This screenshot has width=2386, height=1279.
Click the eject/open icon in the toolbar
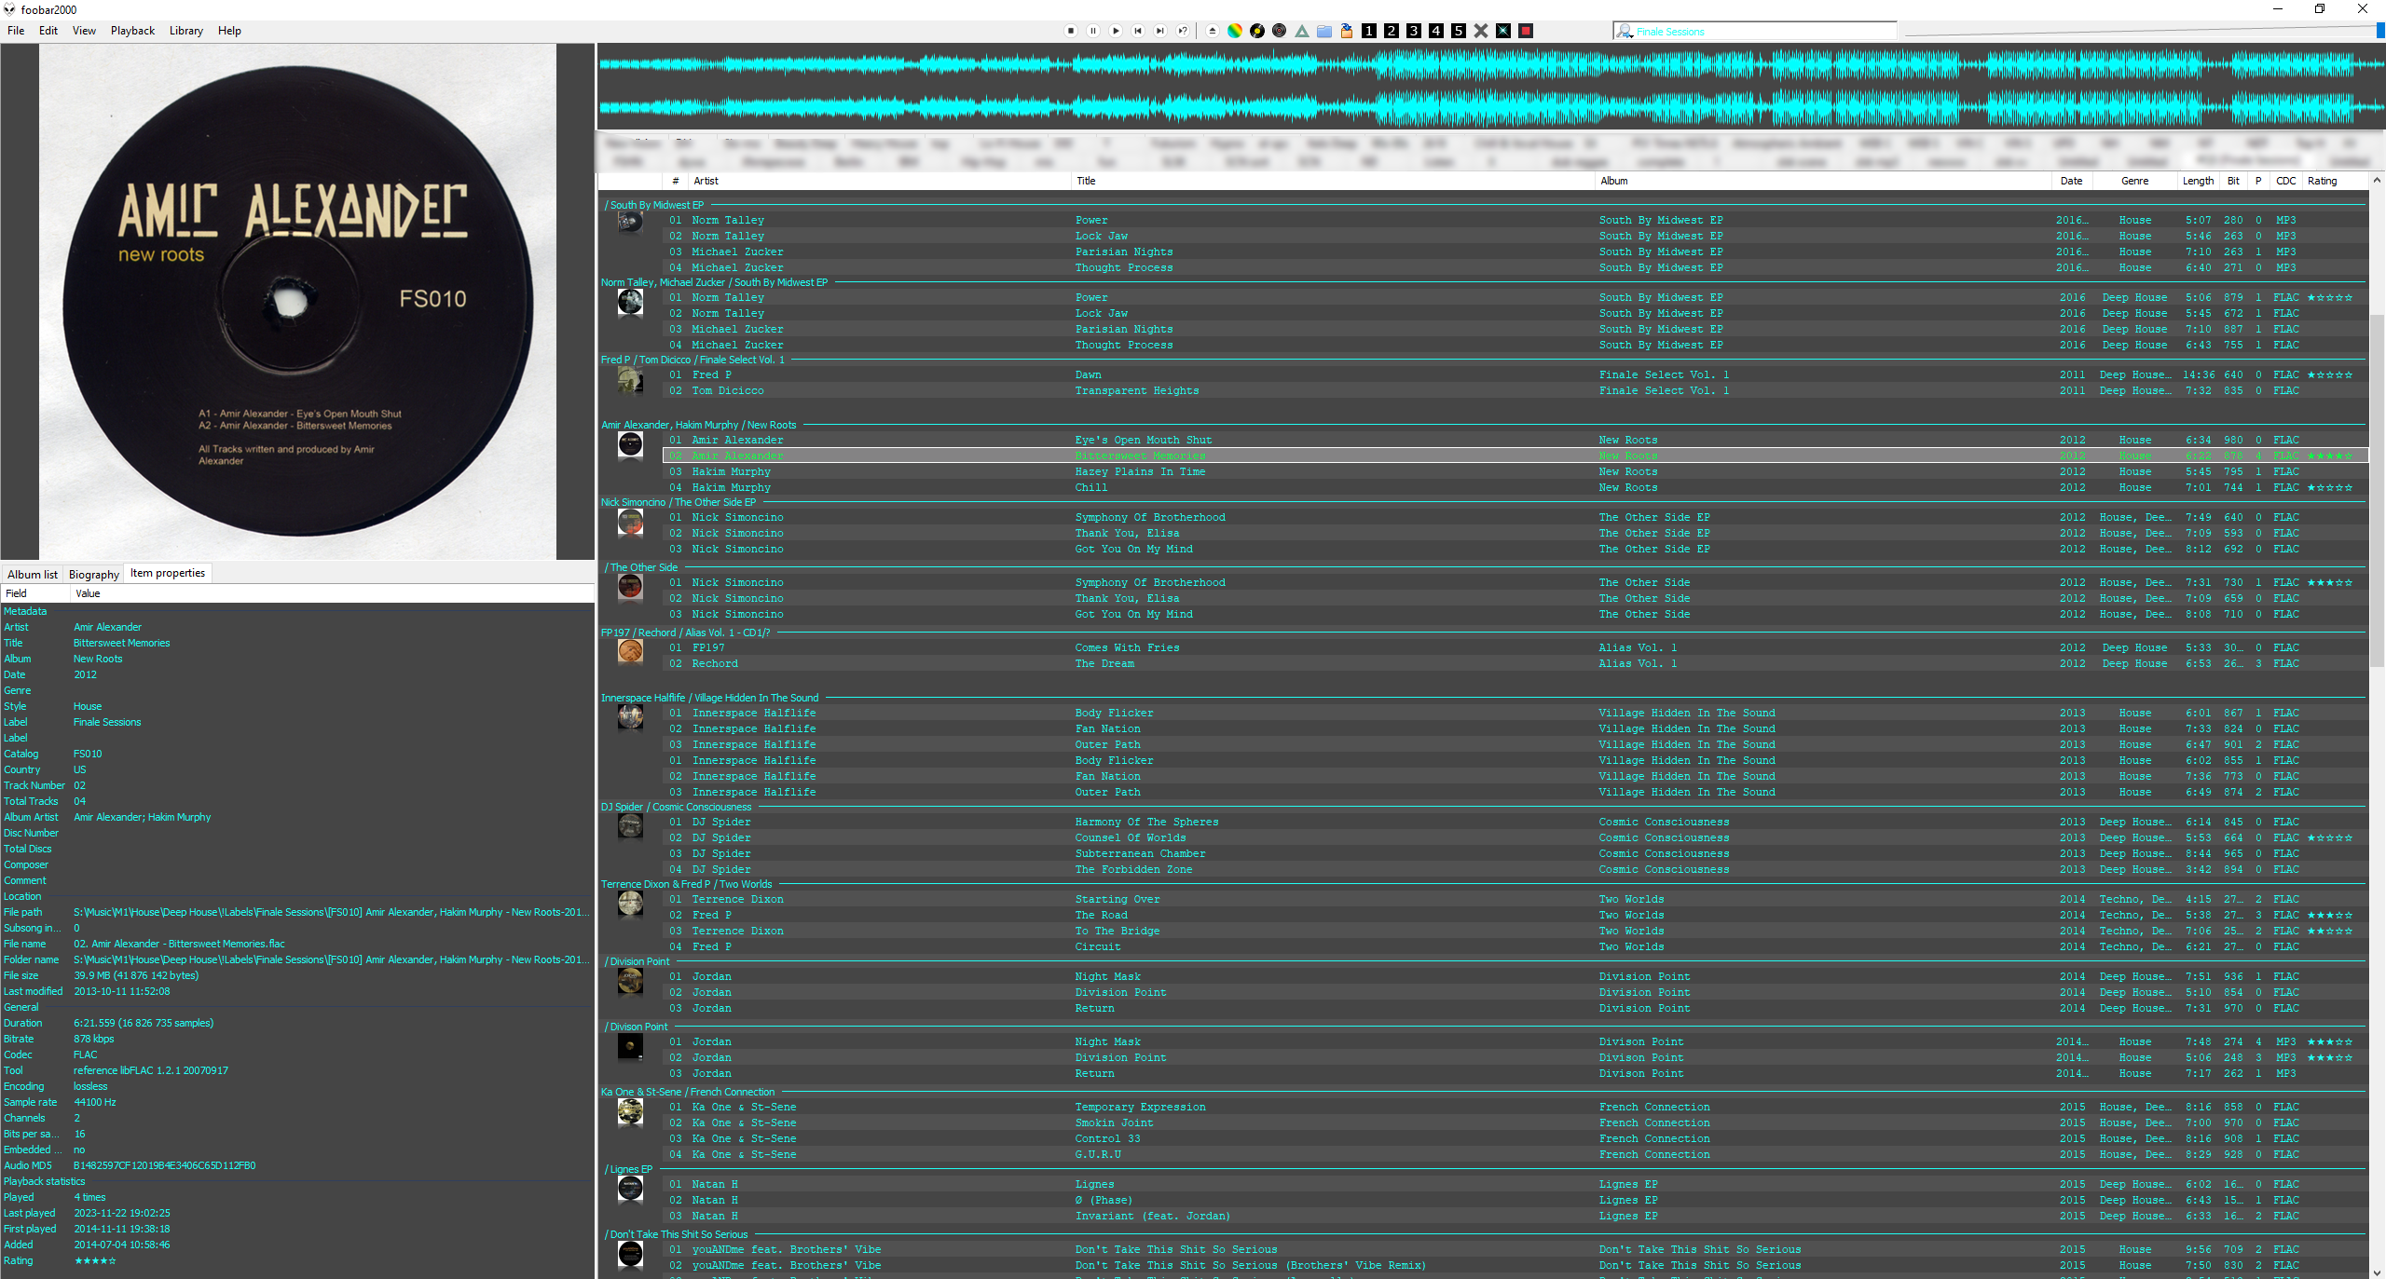pos(1213,31)
